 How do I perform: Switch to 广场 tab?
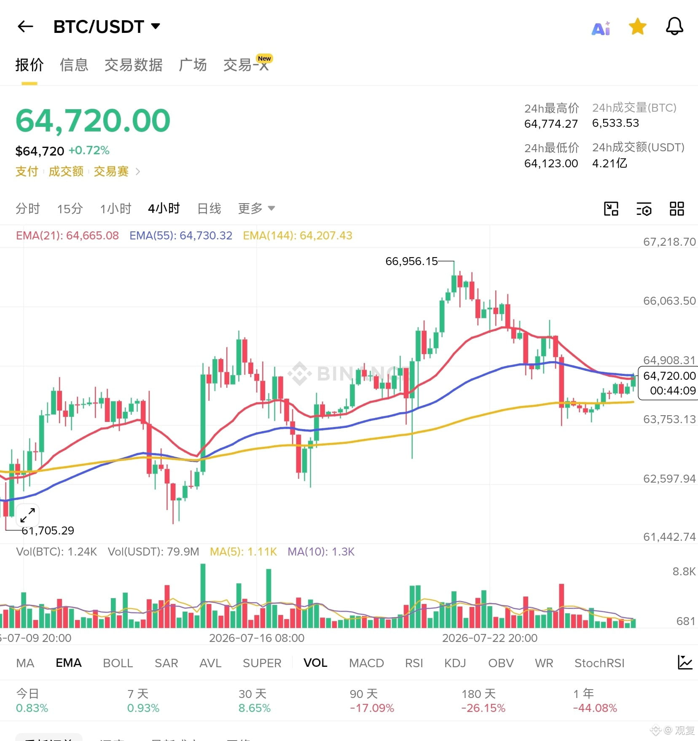tap(193, 65)
